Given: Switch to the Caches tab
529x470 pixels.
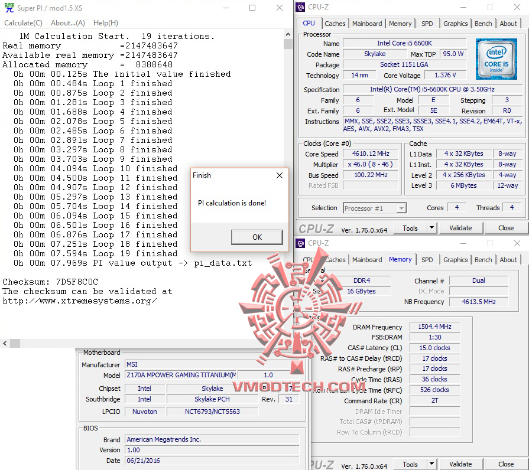Looking at the screenshot, I should tap(335, 23).
